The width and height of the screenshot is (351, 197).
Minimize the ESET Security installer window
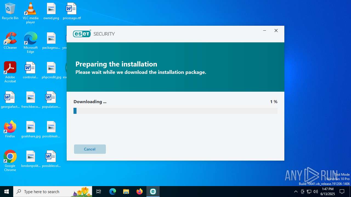(x=264, y=31)
